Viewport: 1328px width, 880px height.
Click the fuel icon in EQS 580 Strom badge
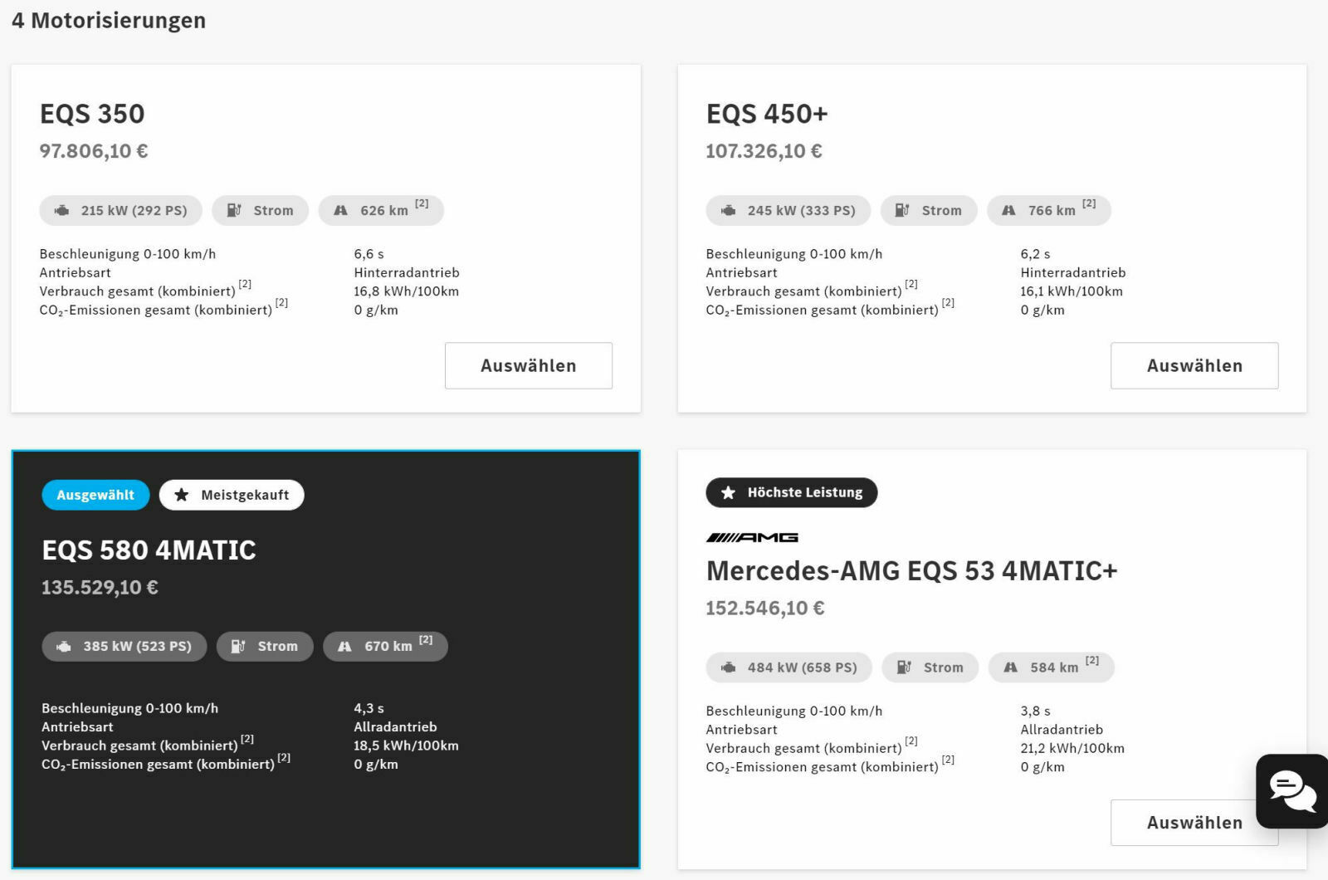237,647
